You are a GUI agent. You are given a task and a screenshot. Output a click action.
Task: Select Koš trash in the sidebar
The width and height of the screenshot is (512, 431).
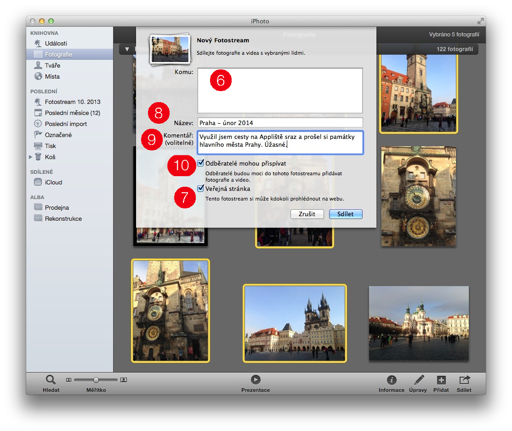click(50, 157)
